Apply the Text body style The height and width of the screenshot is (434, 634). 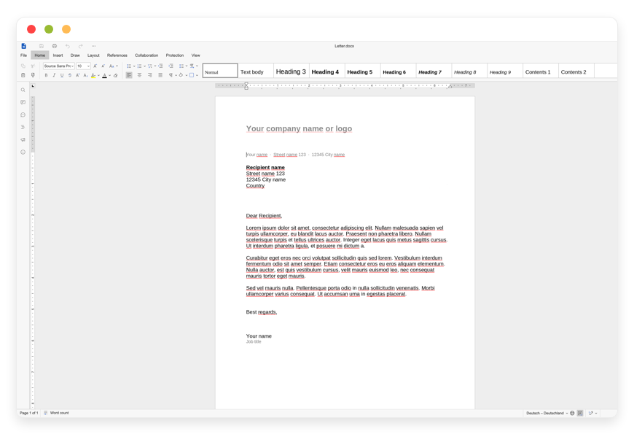pos(256,71)
